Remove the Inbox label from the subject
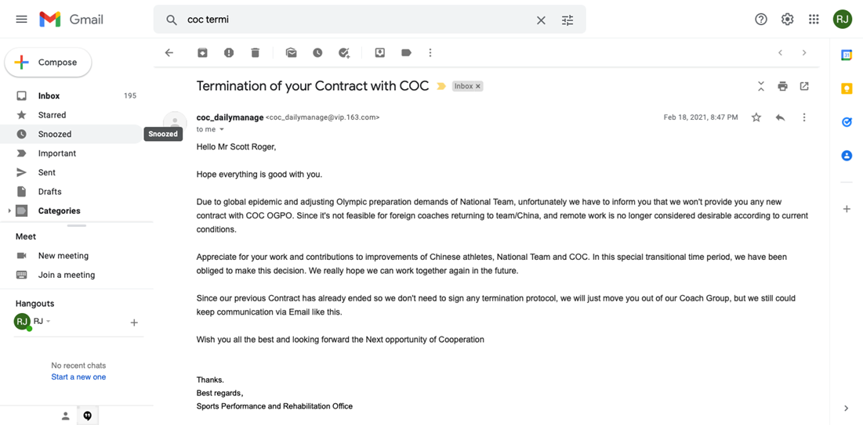The height and width of the screenshot is (425, 863). [478, 86]
